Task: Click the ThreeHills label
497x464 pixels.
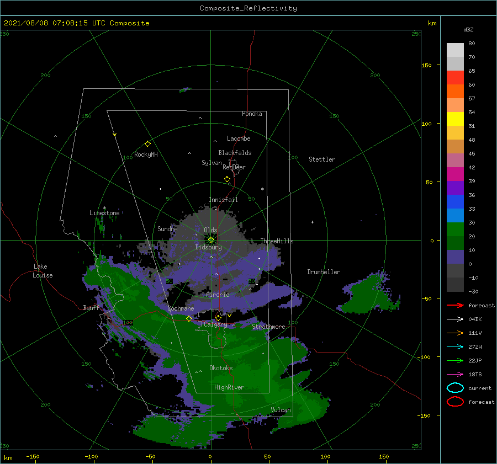Action: pyautogui.click(x=277, y=241)
